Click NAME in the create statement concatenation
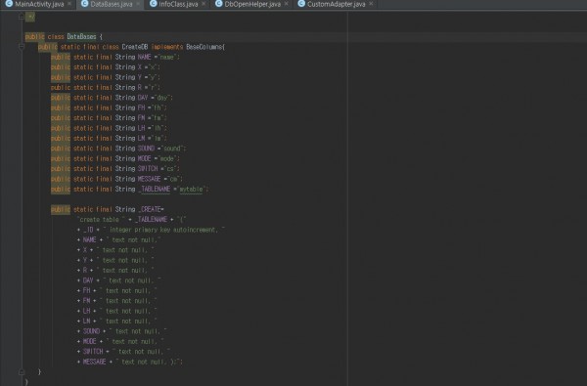Screen dimensions: 587x386 89,239
